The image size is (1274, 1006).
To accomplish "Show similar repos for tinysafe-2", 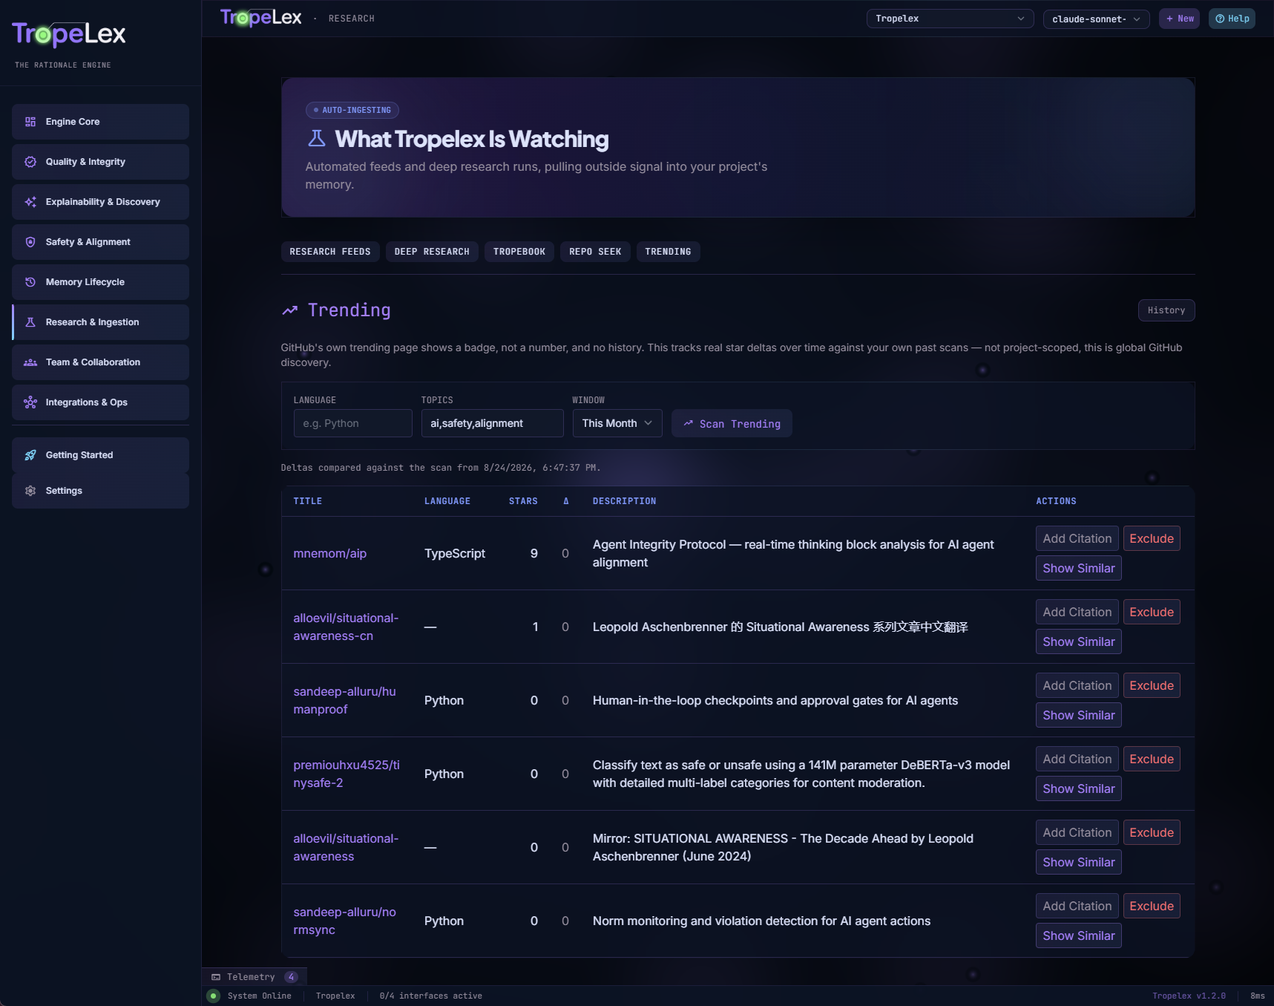I will tap(1078, 788).
